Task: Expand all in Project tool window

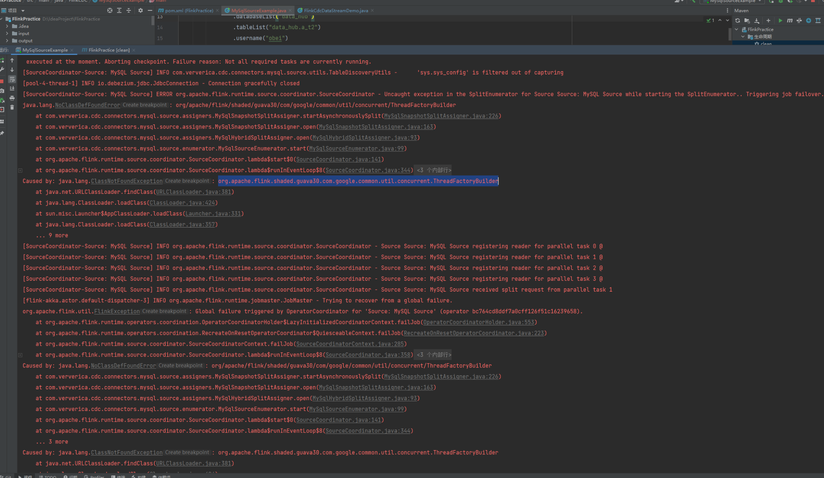Action: (119, 10)
